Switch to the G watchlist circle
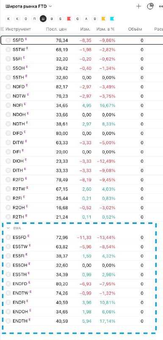The image size is (163, 340). pos(77,19)
